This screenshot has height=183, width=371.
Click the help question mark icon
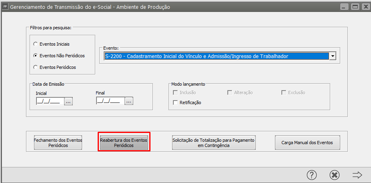[312, 175]
